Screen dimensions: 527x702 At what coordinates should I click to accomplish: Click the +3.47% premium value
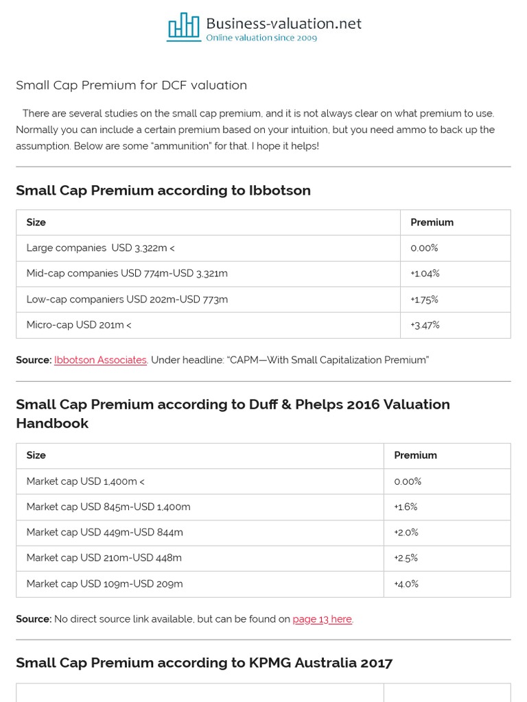click(425, 325)
